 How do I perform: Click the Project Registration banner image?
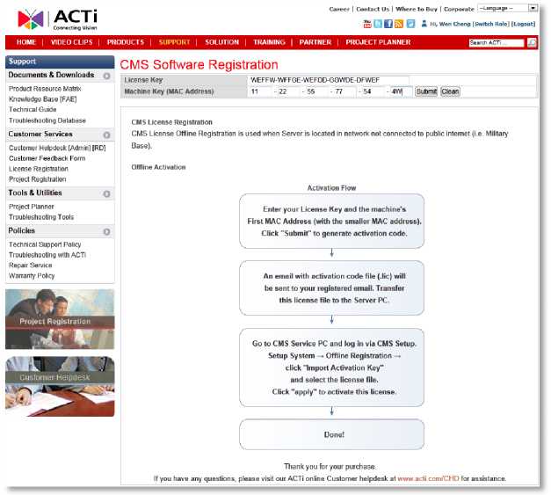pyautogui.click(x=60, y=319)
